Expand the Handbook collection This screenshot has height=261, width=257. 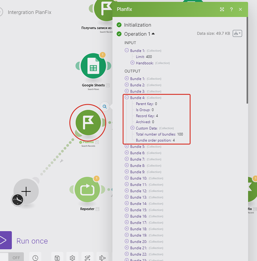[x=133, y=63]
